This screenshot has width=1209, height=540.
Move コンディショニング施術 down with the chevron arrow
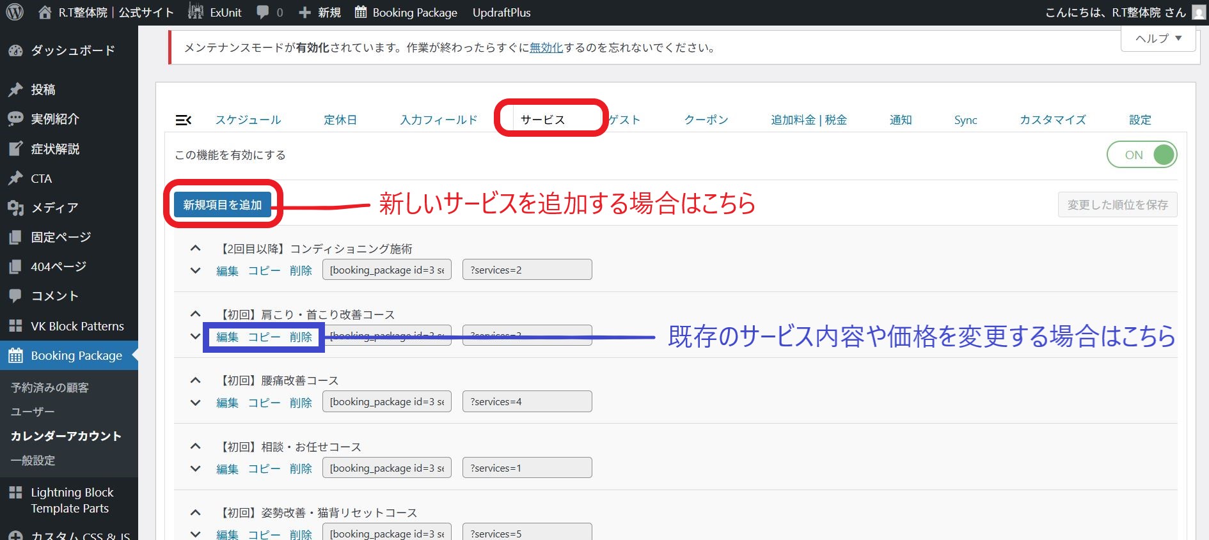point(196,270)
